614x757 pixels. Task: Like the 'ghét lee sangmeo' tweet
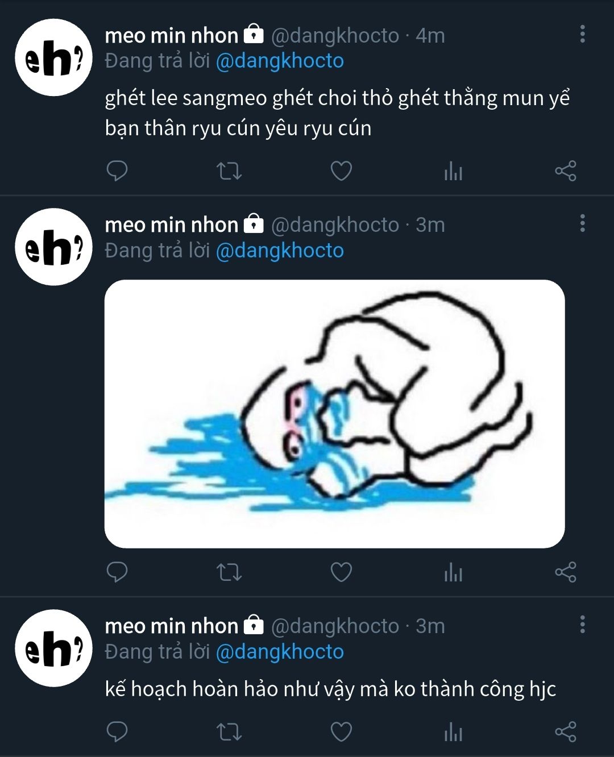[x=341, y=170]
